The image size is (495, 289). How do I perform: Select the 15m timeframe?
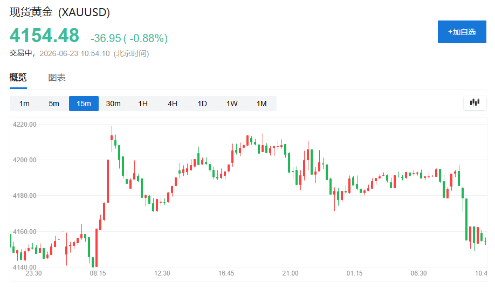tap(84, 104)
